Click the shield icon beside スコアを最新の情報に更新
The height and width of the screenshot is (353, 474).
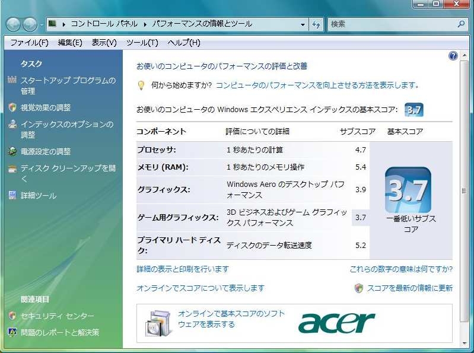(359, 288)
